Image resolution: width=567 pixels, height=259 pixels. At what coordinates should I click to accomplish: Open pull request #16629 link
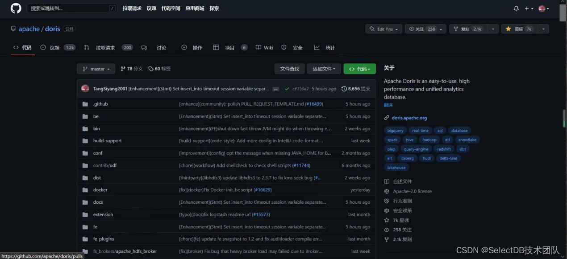coord(263,190)
